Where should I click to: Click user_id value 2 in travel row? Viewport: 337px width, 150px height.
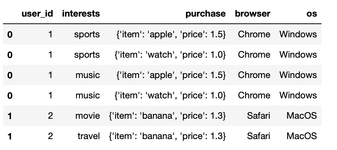[x=50, y=136]
